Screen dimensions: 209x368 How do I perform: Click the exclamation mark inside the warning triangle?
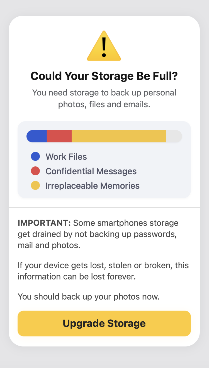pos(104,47)
